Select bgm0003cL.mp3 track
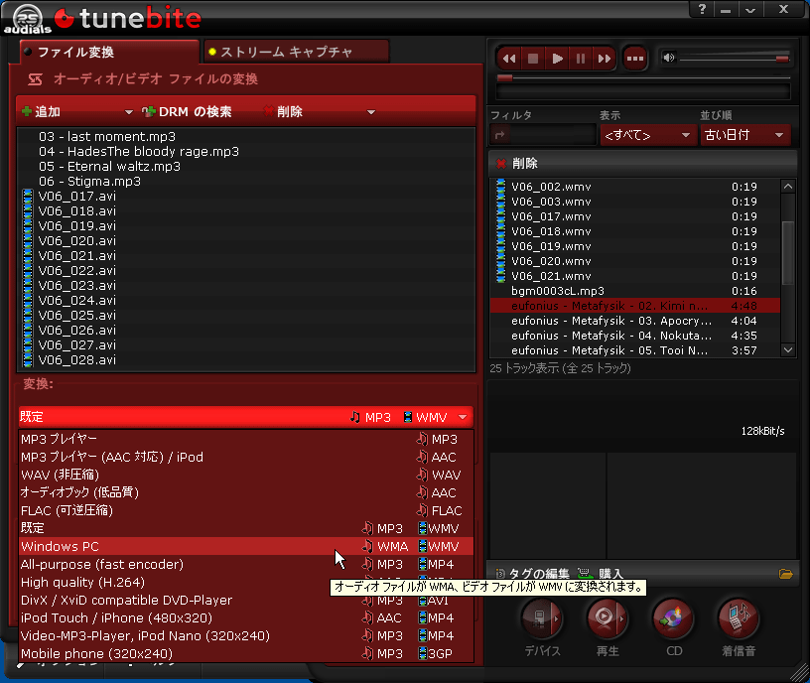Screen dimensions: 810x683 634,292
